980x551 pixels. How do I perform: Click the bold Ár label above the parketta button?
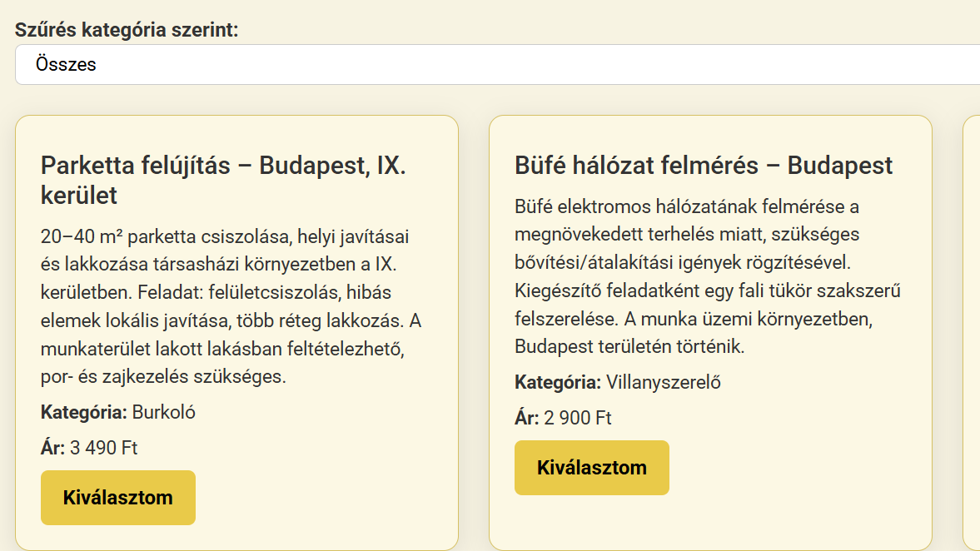[x=52, y=448]
